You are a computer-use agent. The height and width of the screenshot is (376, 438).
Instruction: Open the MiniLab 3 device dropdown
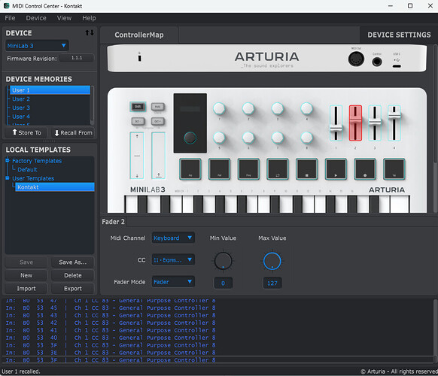click(x=37, y=46)
